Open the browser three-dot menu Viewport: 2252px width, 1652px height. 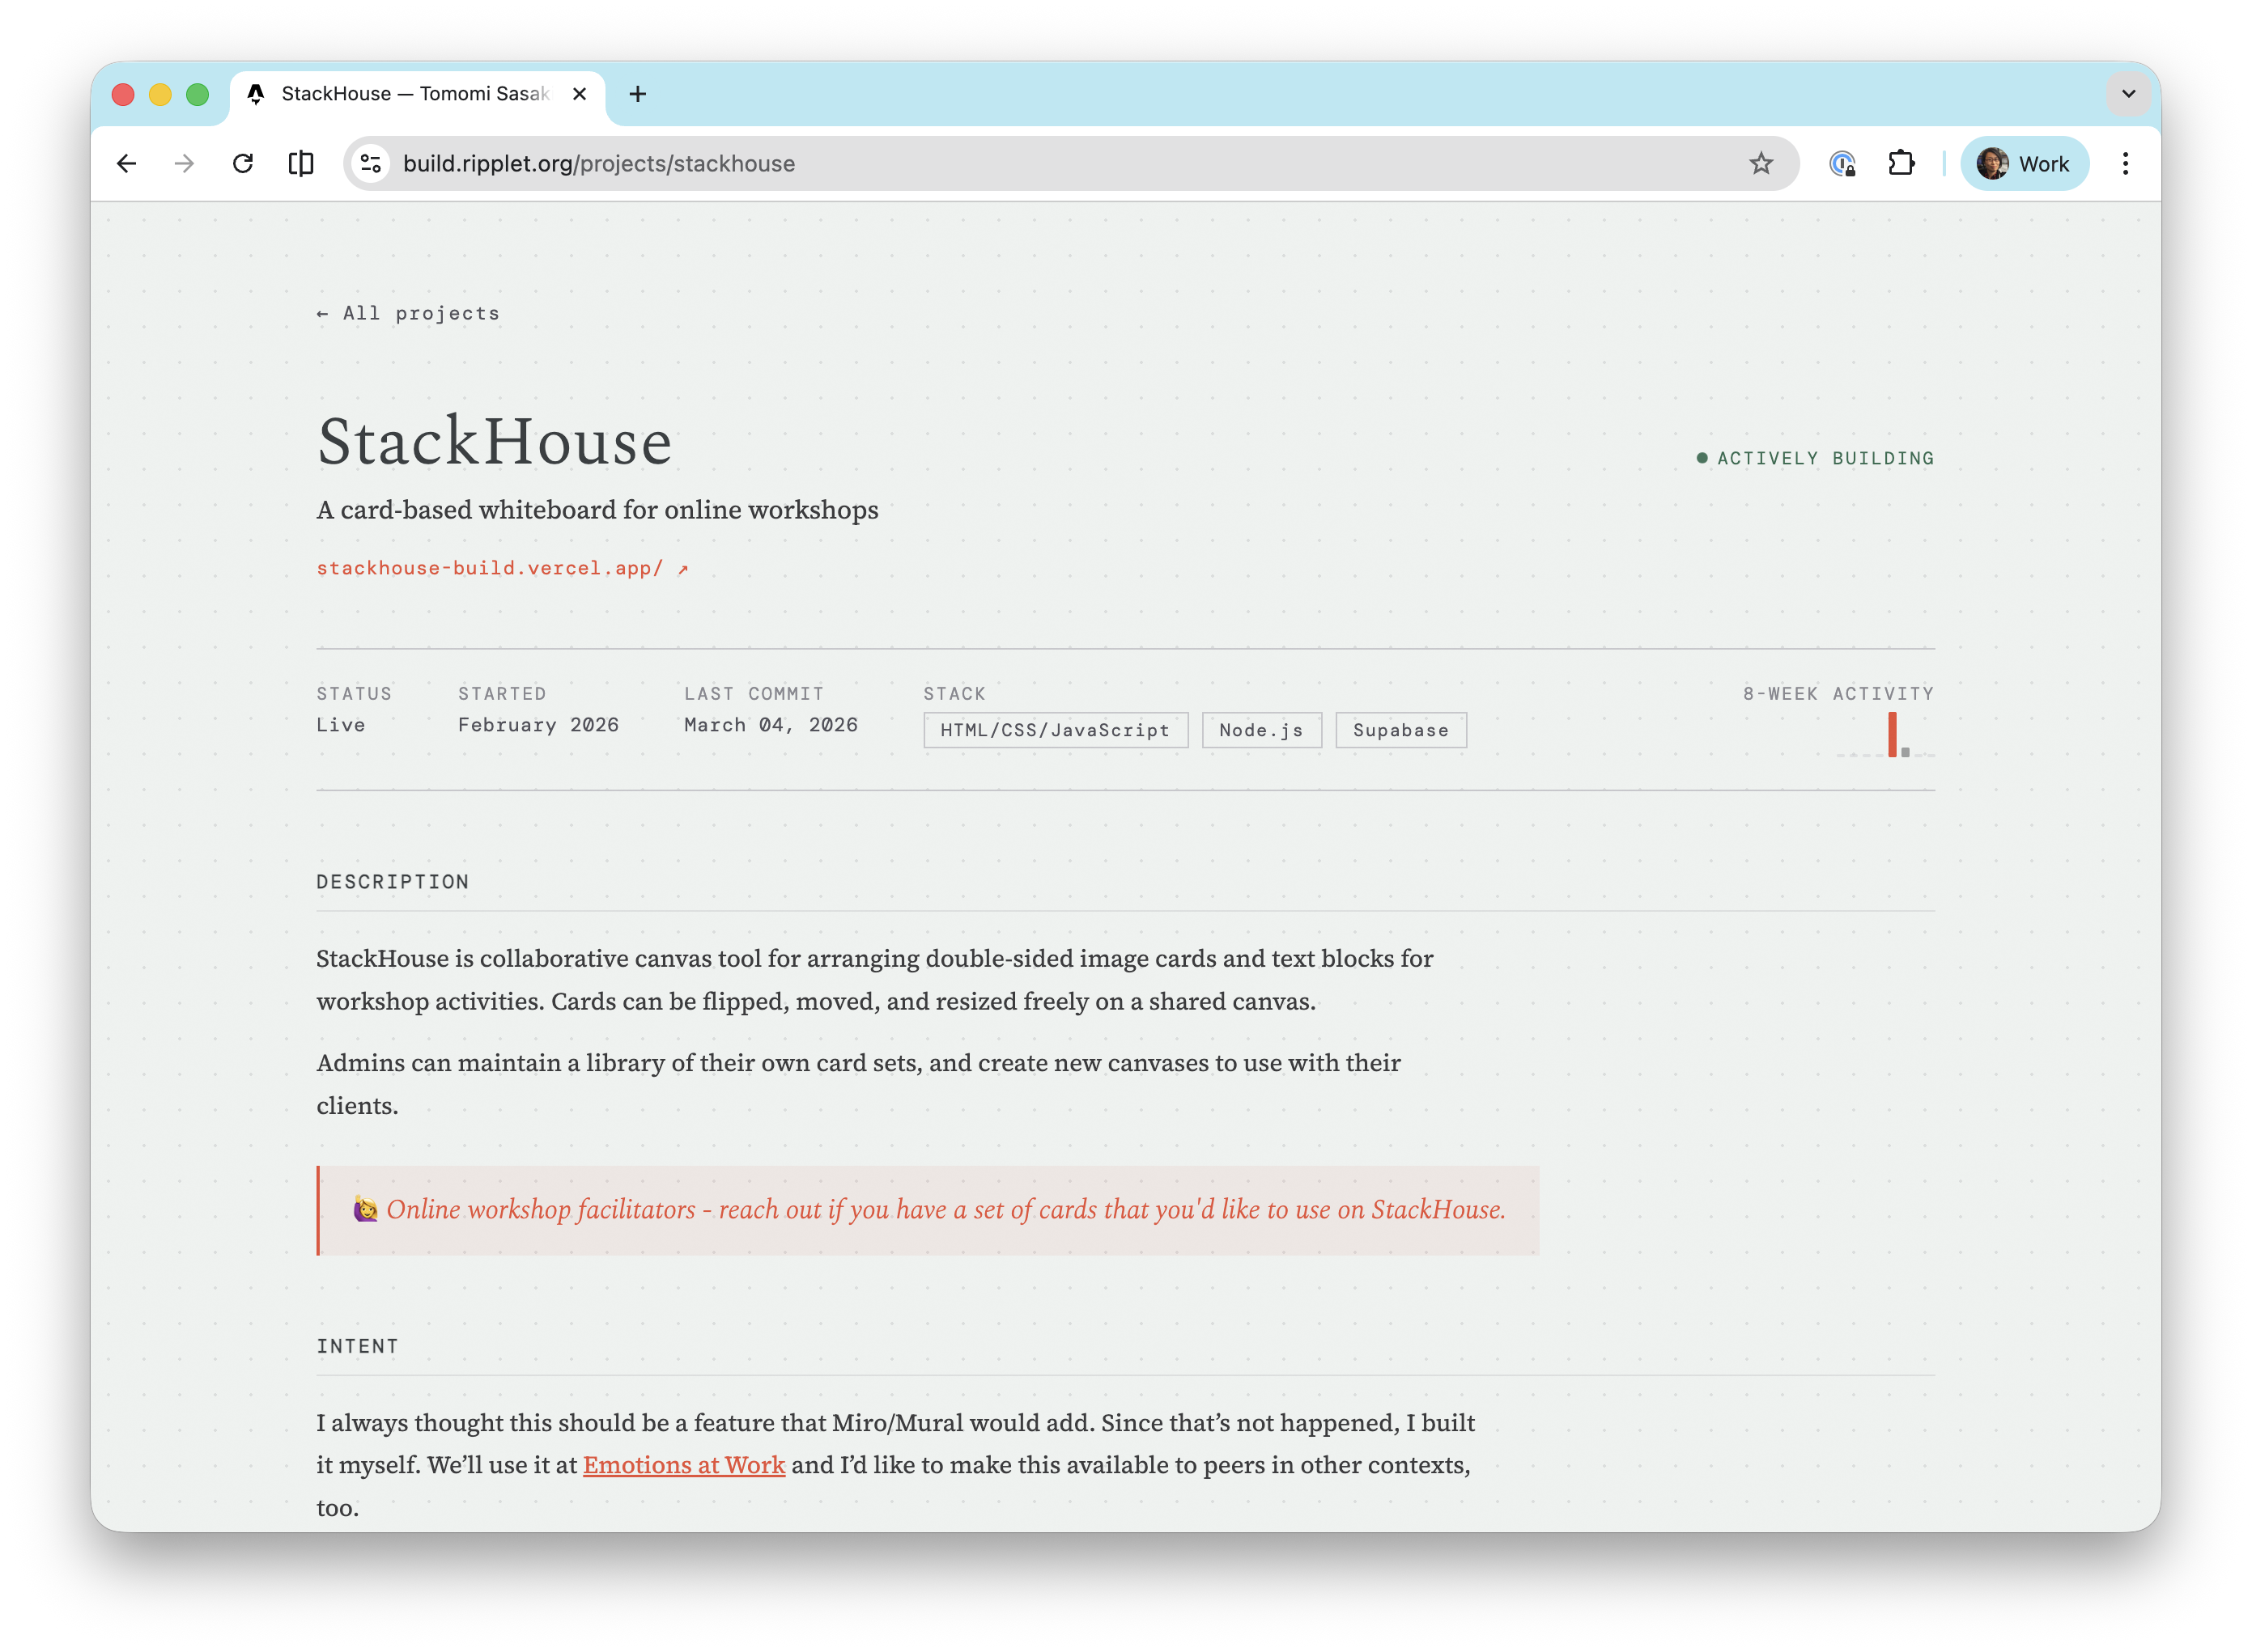point(2126,163)
